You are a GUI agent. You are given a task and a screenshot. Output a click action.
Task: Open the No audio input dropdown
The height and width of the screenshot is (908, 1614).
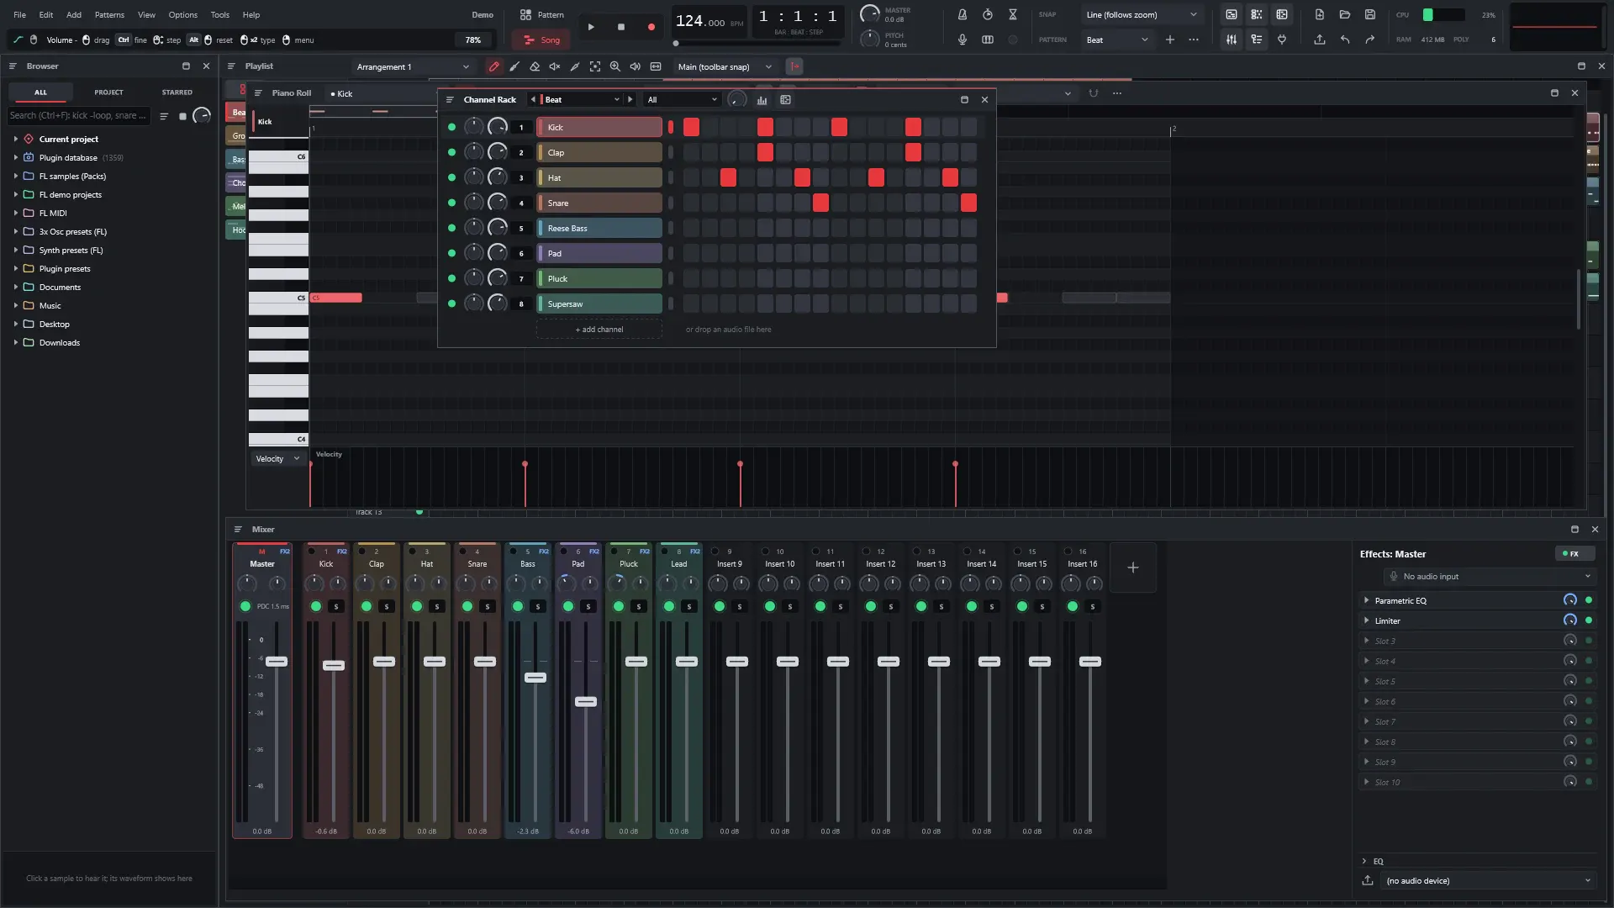pyautogui.click(x=1489, y=577)
